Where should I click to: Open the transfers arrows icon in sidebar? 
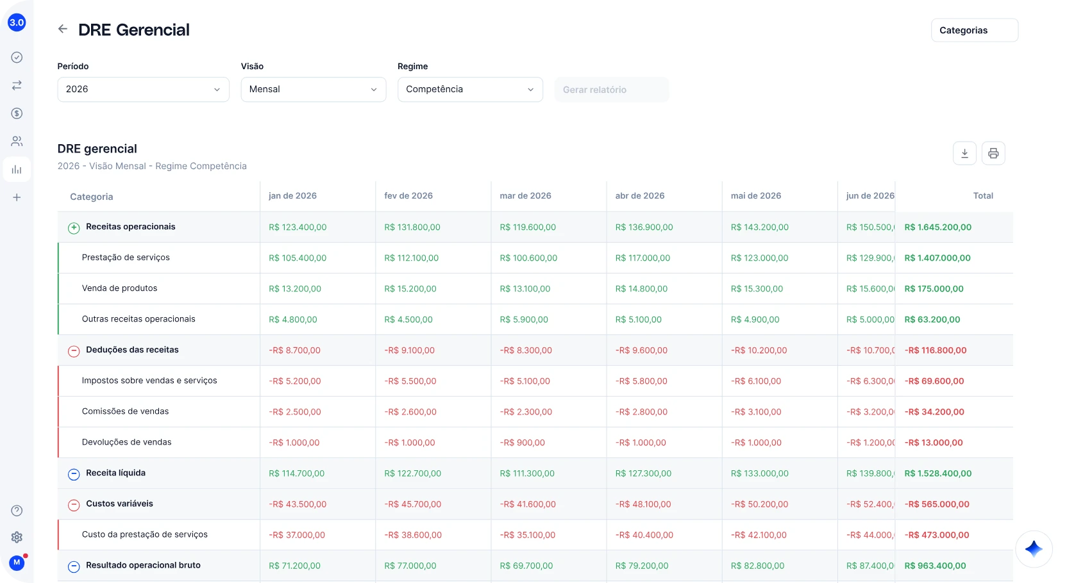click(x=17, y=85)
